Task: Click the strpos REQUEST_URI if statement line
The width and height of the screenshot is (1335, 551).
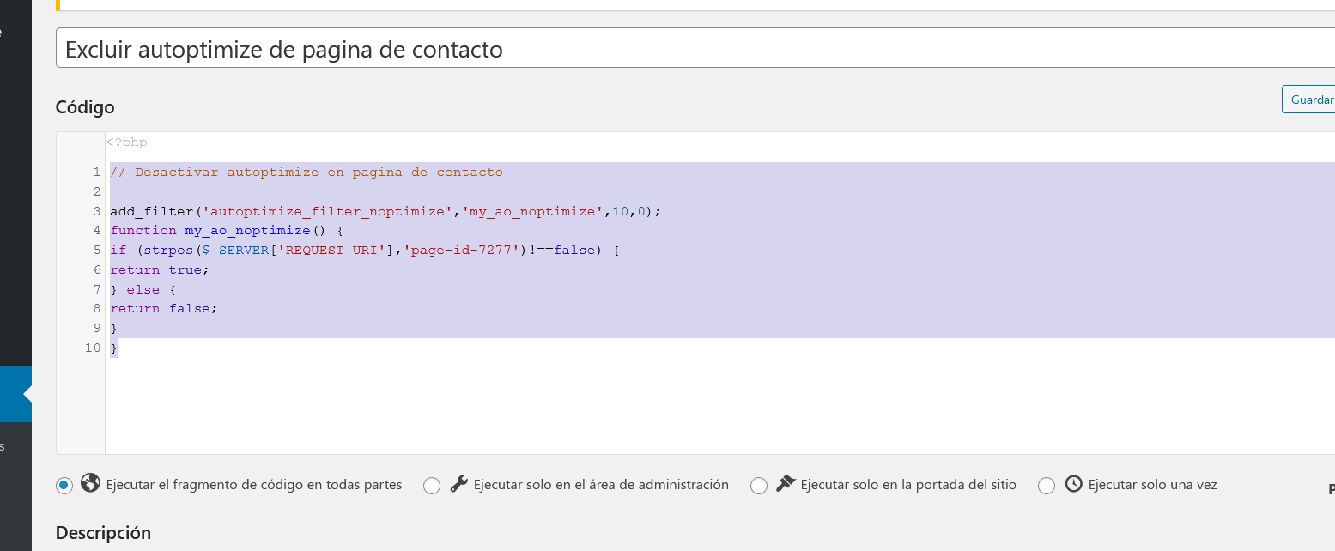Action: point(365,250)
